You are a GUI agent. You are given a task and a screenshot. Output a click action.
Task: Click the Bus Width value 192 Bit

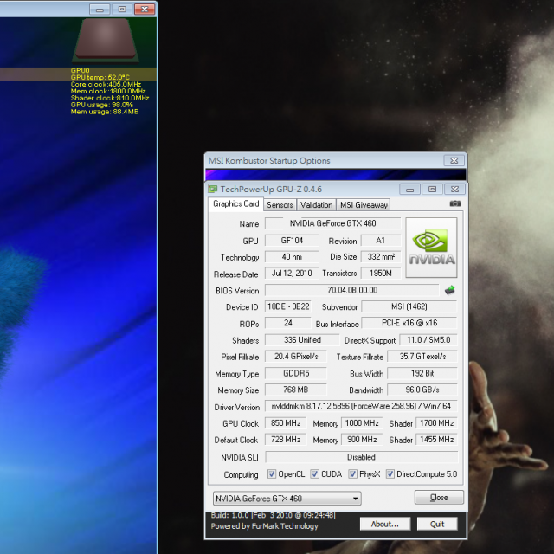coord(422,373)
